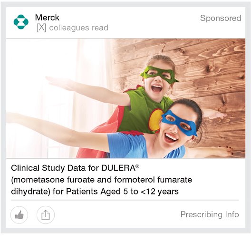Screen dimensions: 251x251
Task: Click the "[X] colleagues read" text
Action: tap(73, 28)
